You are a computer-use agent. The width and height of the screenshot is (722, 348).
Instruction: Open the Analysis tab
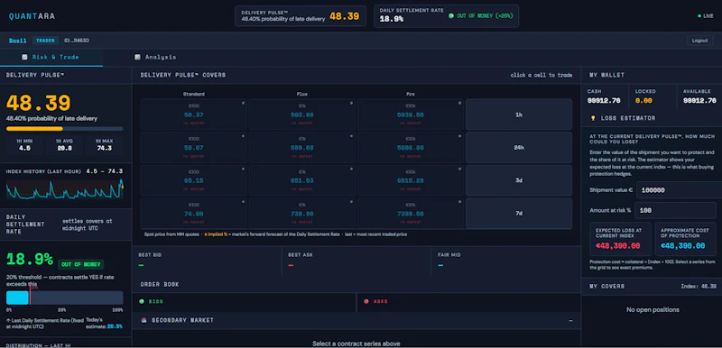coord(155,58)
